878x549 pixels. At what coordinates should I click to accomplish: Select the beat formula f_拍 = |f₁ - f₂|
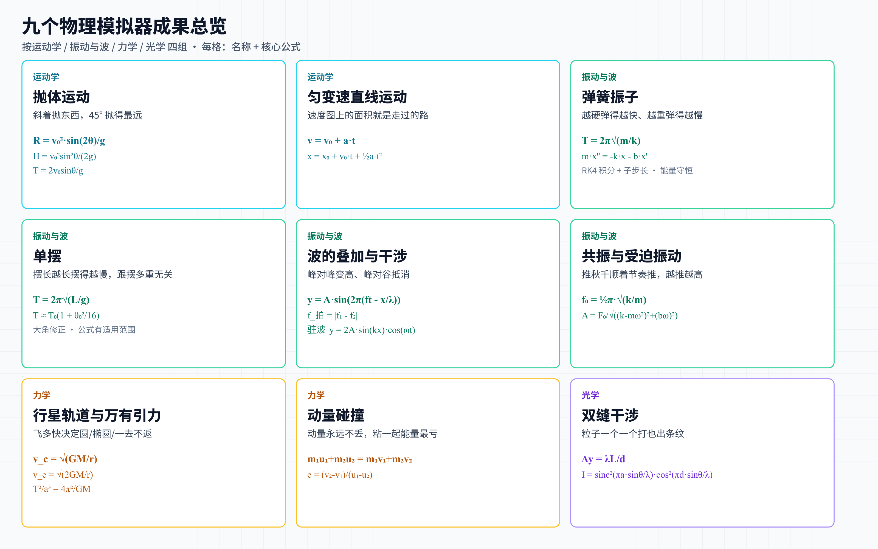click(x=332, y=315)
